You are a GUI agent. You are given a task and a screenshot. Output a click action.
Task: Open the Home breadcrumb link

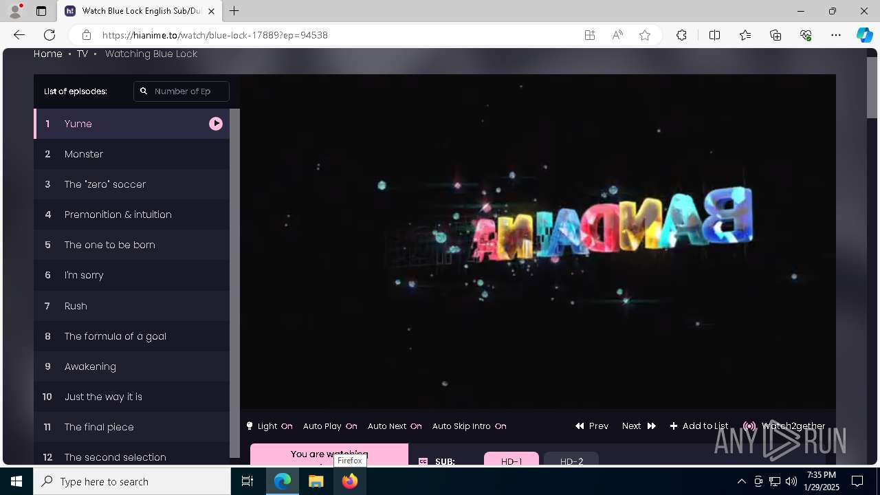(x=48, y=54)
